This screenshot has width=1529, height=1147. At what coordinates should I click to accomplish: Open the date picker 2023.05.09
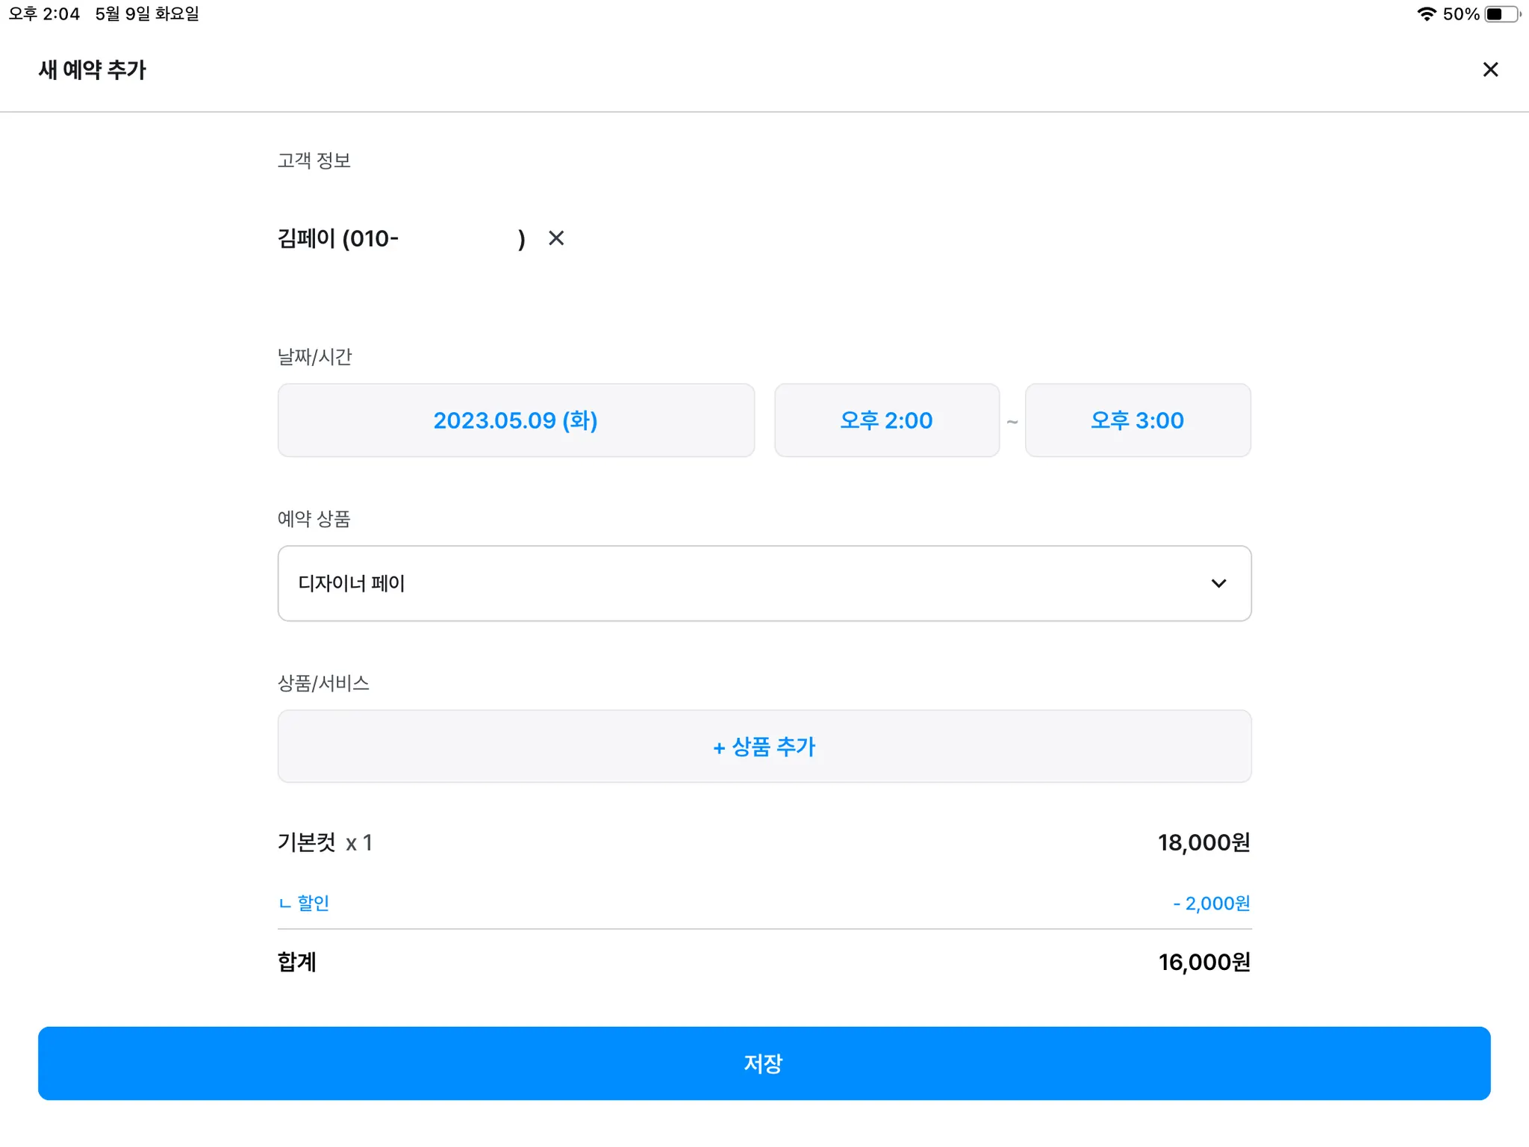[516, 420]
